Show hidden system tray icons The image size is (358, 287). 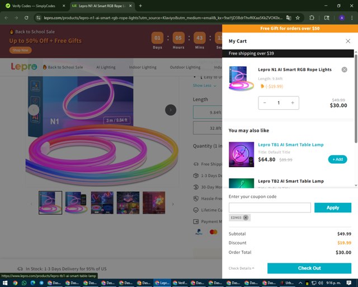pos(300,283)
